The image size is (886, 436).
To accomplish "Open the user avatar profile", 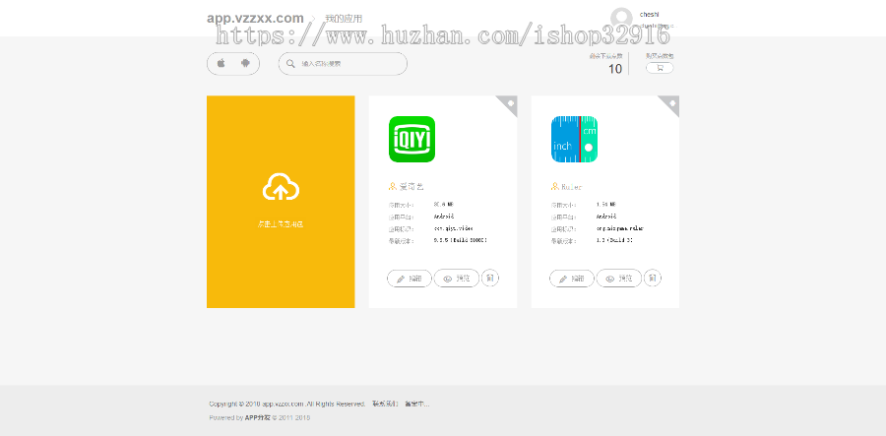I will 621,18.
